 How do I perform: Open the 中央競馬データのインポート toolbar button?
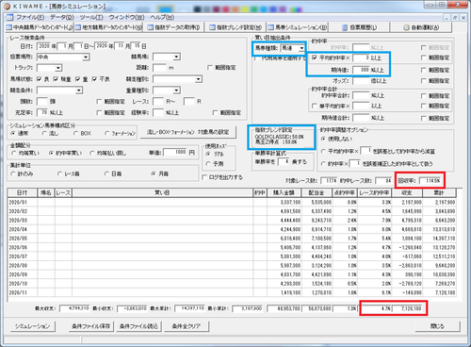(x=40, y=27)
